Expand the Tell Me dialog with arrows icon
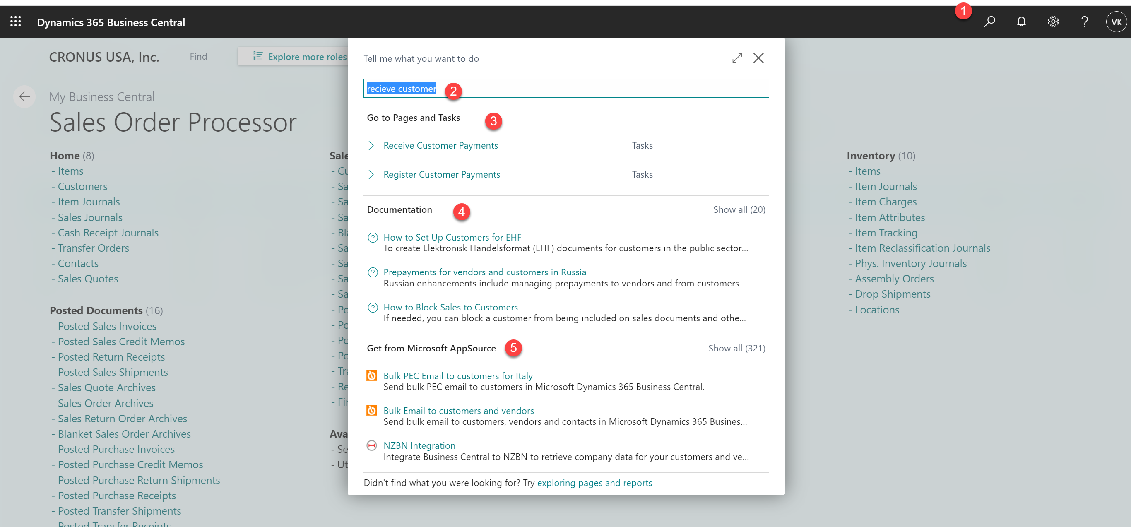 (x=737, y=58)
